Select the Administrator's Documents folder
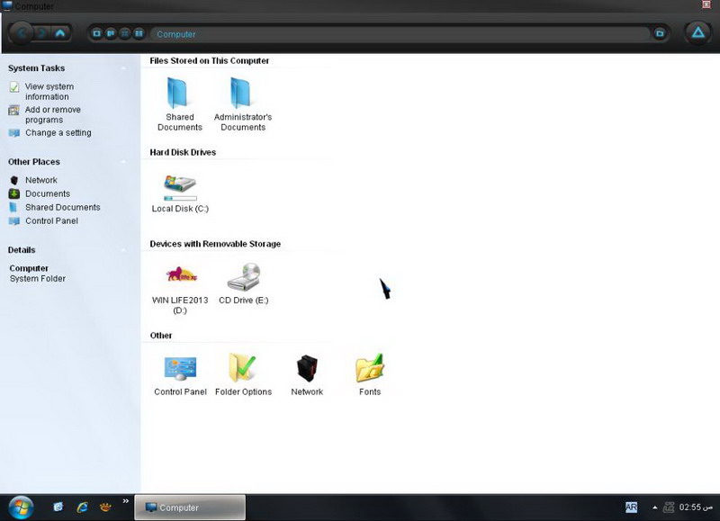The height and width of the screenshot is (521, 720). [240, 93]
